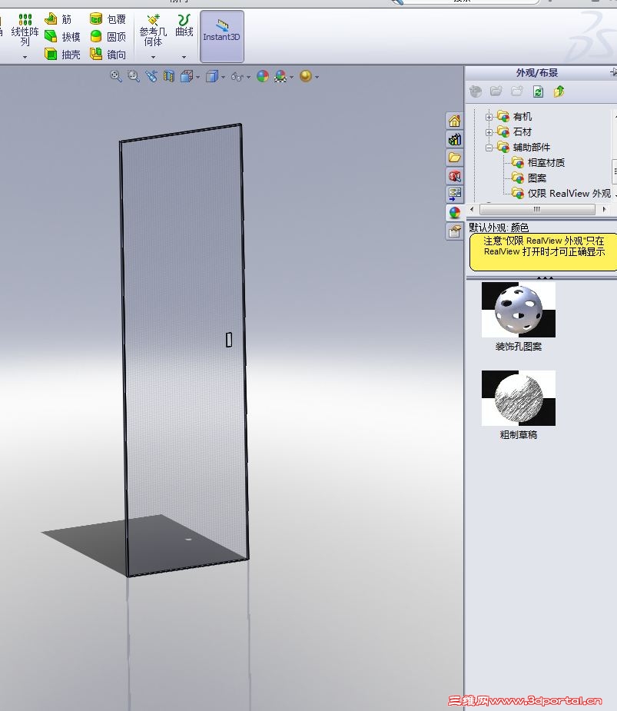
Task: Click the View Orientation cube icon
Action: (x=187, y=76)
